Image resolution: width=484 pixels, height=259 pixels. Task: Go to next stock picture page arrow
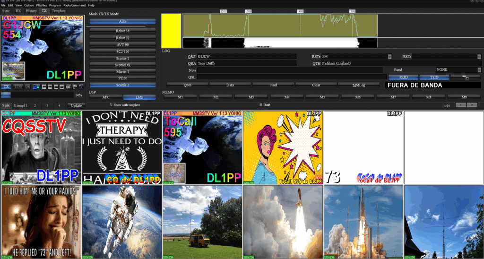[x=472, y=105]
